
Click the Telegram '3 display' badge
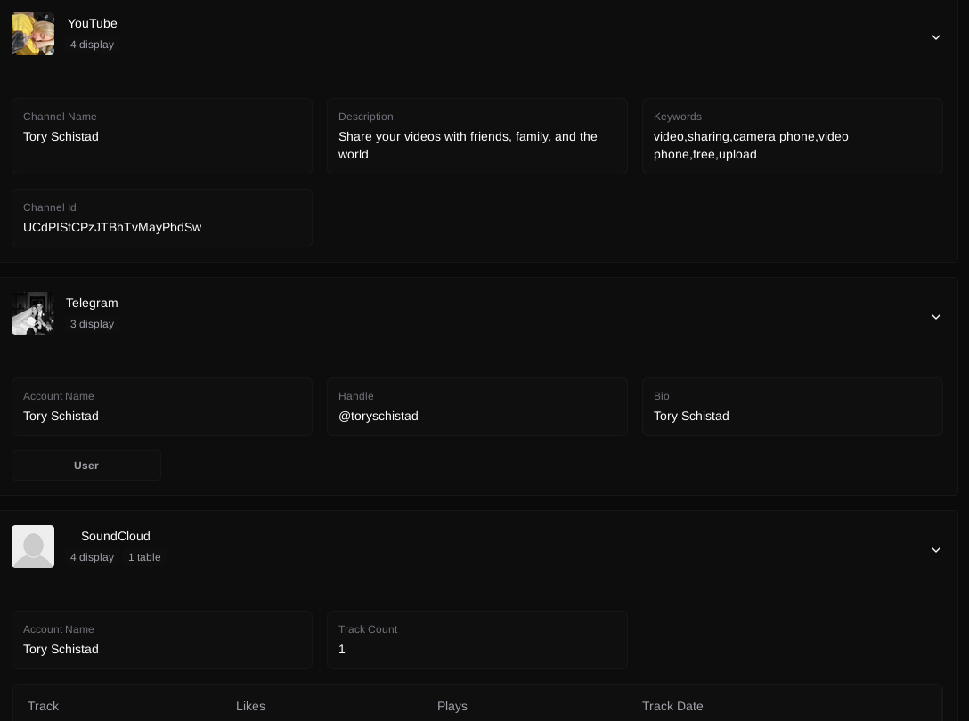(x=92, y=324)
